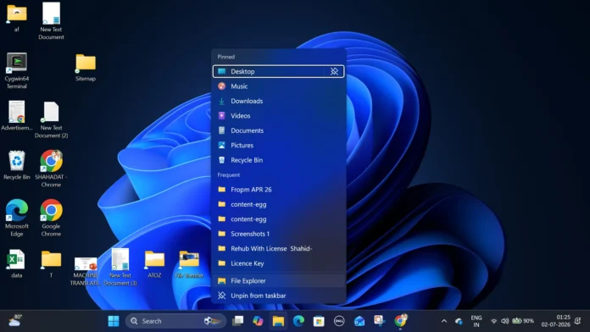
Task: Select the af folder on desktop
Action: tap(17, 18)
